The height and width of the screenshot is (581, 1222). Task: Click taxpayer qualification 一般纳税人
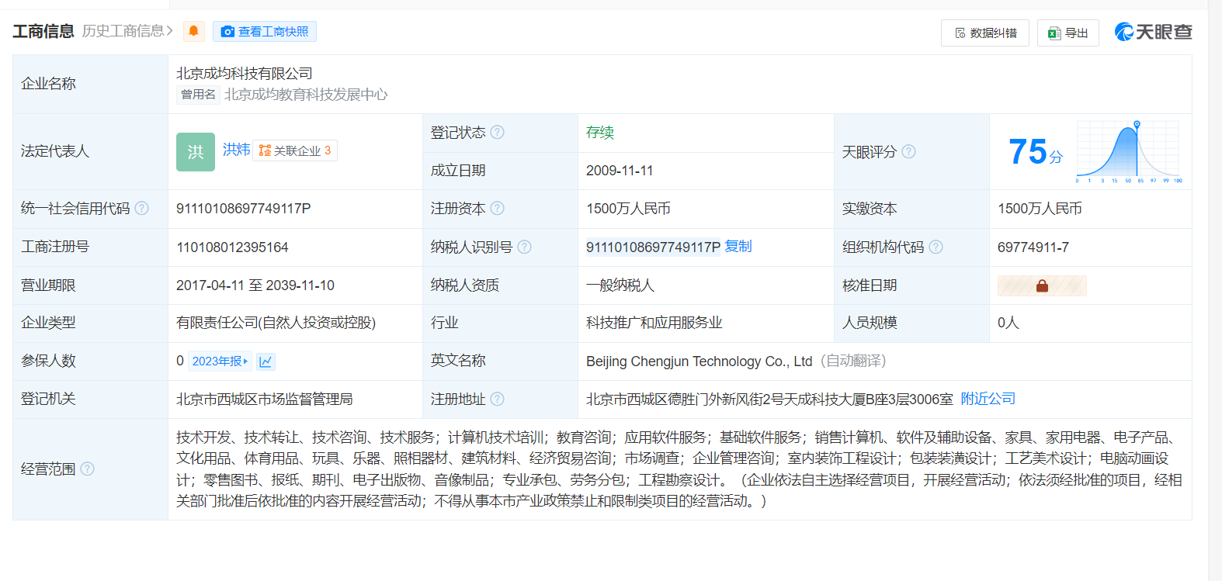click(620, 285)
